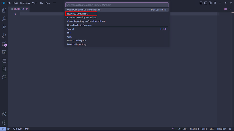Open the View menu

point(35,3)
